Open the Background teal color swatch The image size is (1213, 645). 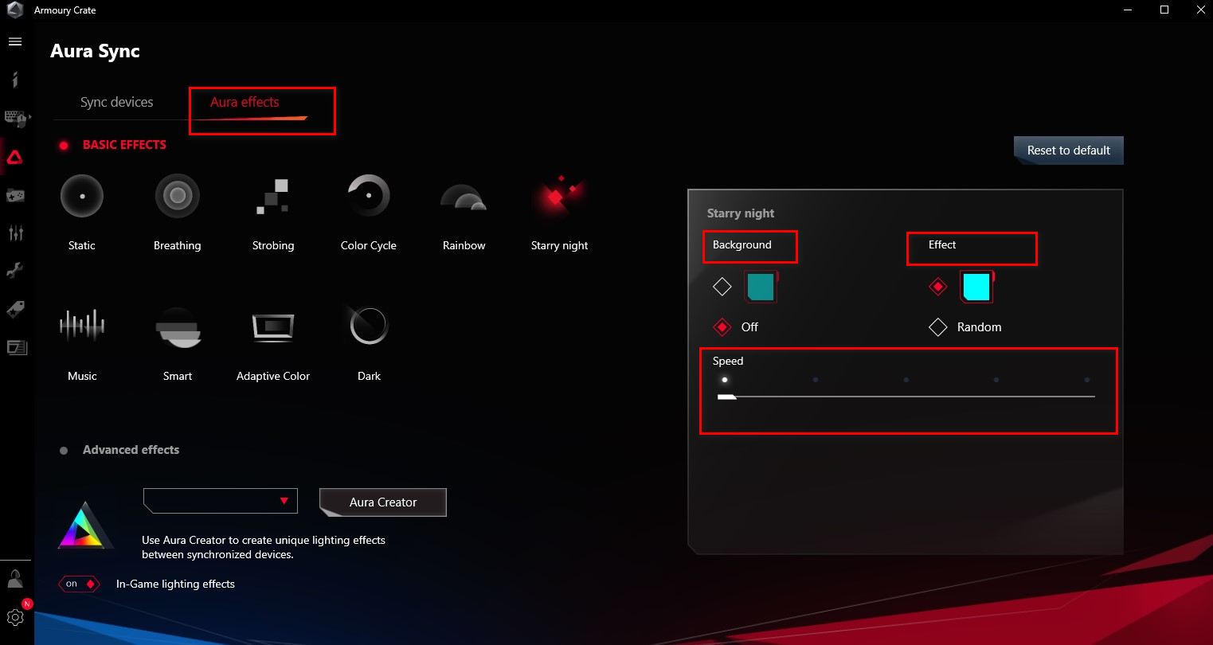pos(761,287)
